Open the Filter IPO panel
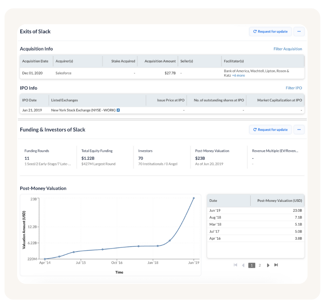325x308 pixels. coord(293,88)
